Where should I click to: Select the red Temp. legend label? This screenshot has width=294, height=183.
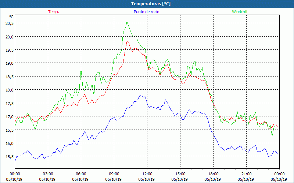click(54, 12)
